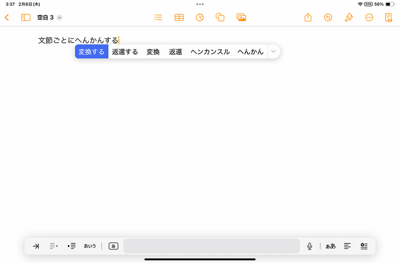
Task: Open the ぁあ font size options
Action: click(330, 246)
